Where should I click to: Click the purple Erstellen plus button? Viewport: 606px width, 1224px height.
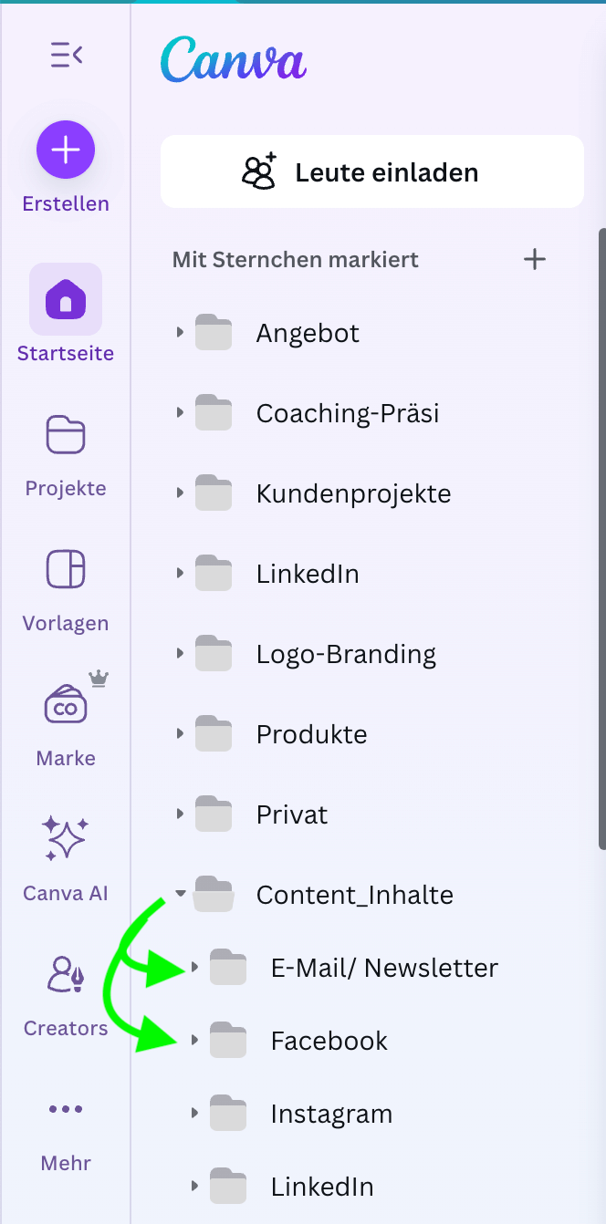[x=66, y=150]
